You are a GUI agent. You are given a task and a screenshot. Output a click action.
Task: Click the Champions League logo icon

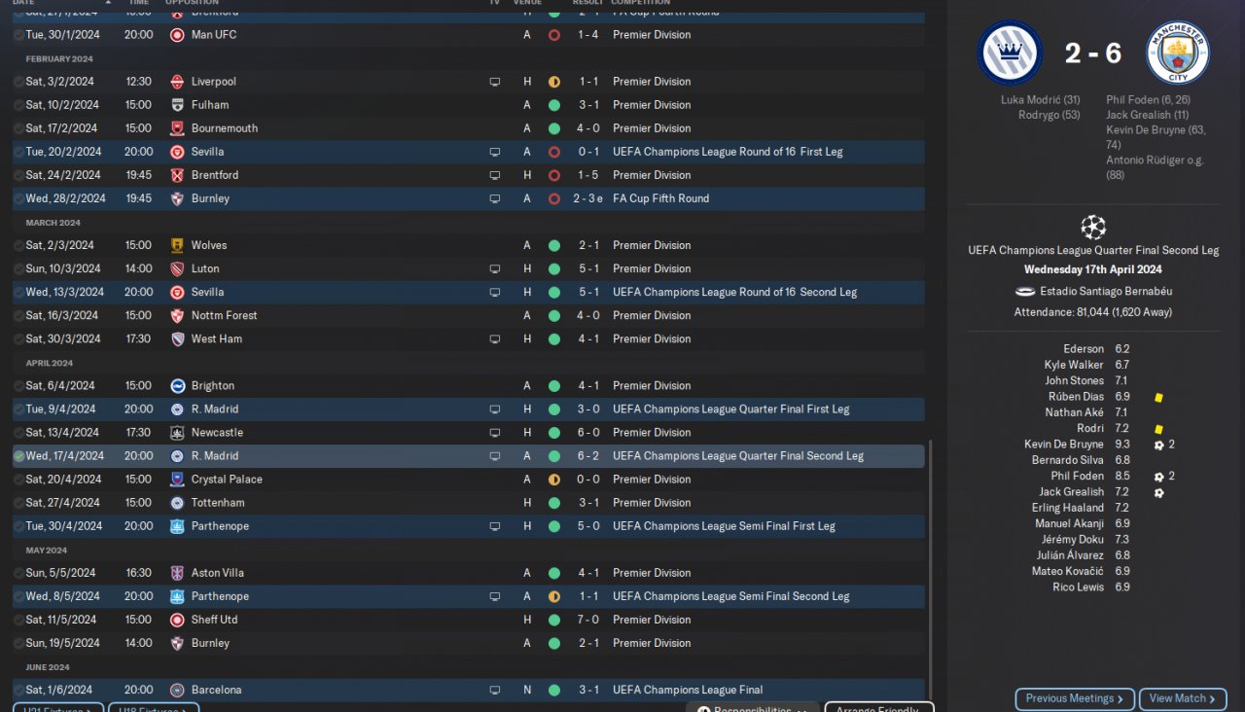1093,228
